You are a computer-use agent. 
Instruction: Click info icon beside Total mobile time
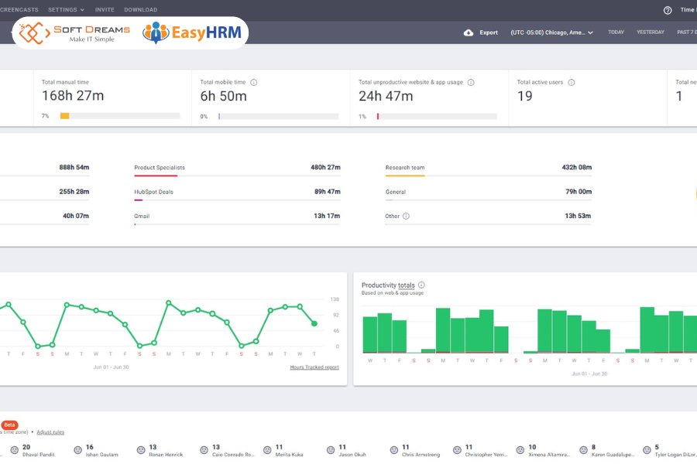254,82
